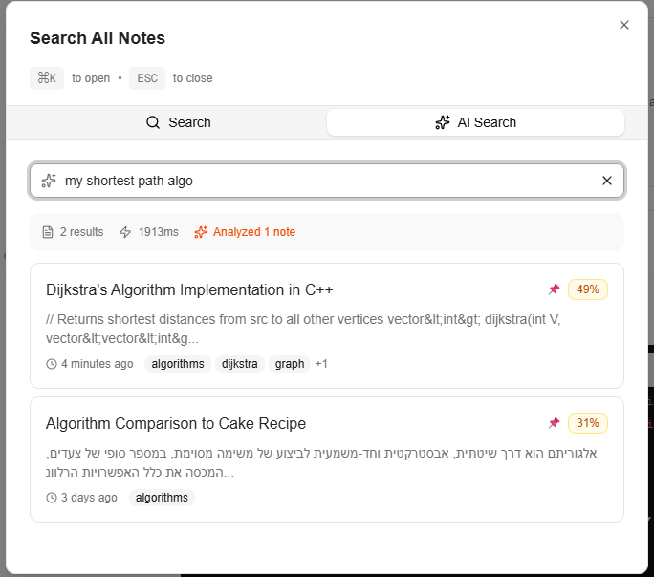Viewport: 654px width, 577px height.
Task: Expand the +1 additional tags indicator
Action: coord(321,364)
